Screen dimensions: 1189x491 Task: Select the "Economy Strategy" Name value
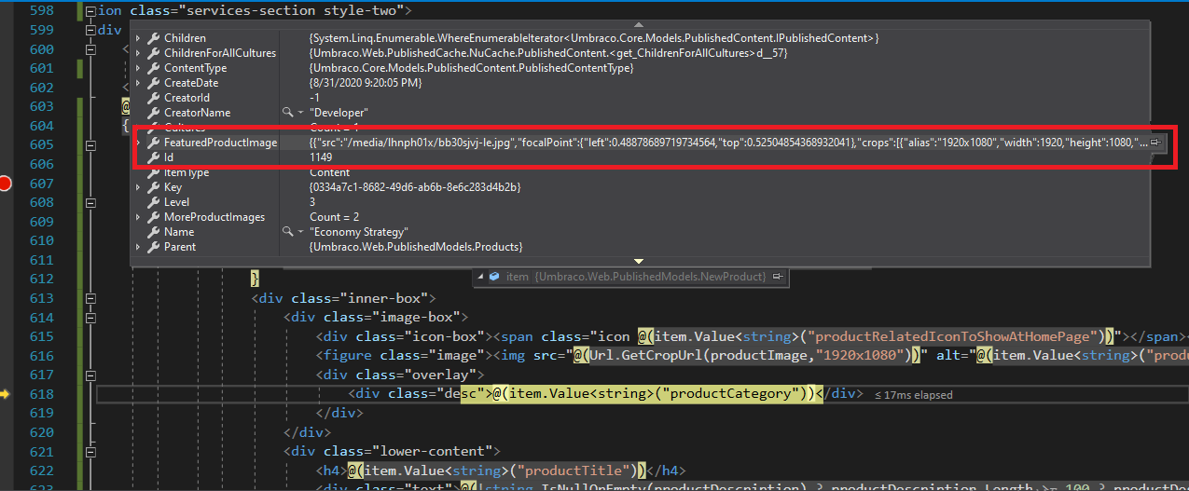tap(358, 232)
